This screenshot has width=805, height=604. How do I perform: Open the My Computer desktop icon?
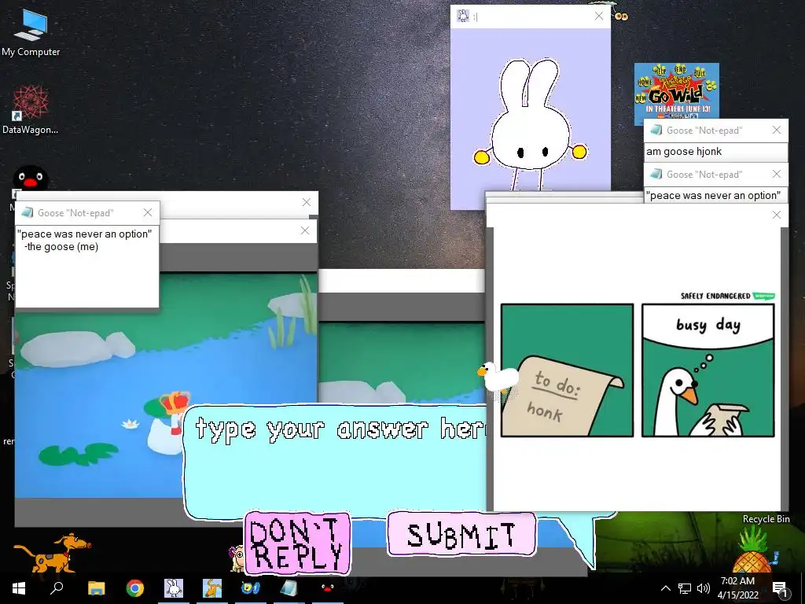click(31, 32)
